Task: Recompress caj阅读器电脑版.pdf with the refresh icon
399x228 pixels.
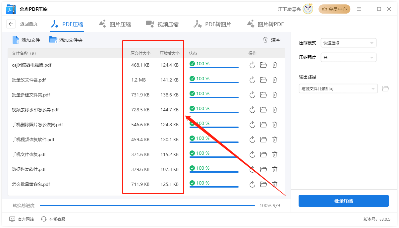Action: [x=252, y=65]
